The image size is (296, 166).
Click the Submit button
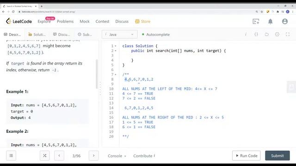tap(277, 156)
